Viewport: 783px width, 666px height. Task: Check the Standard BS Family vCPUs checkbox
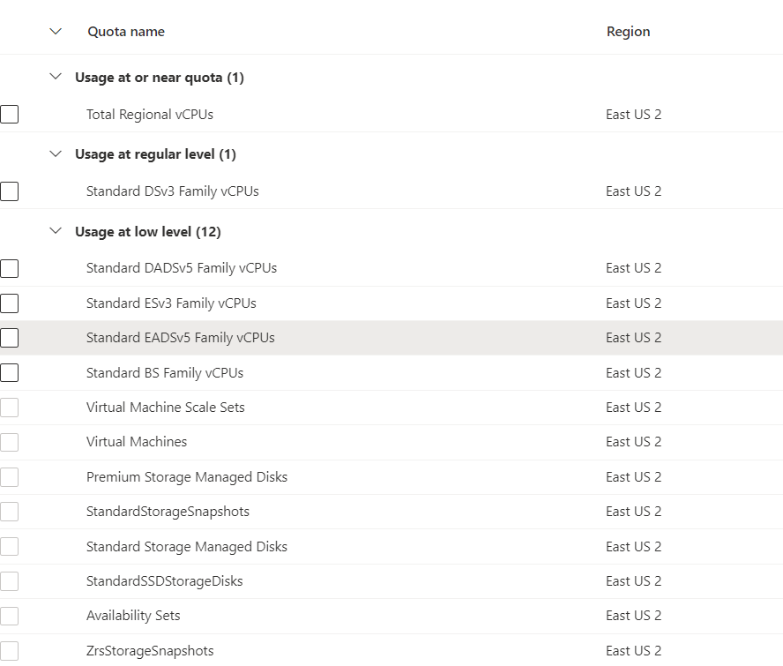point(9,372)
